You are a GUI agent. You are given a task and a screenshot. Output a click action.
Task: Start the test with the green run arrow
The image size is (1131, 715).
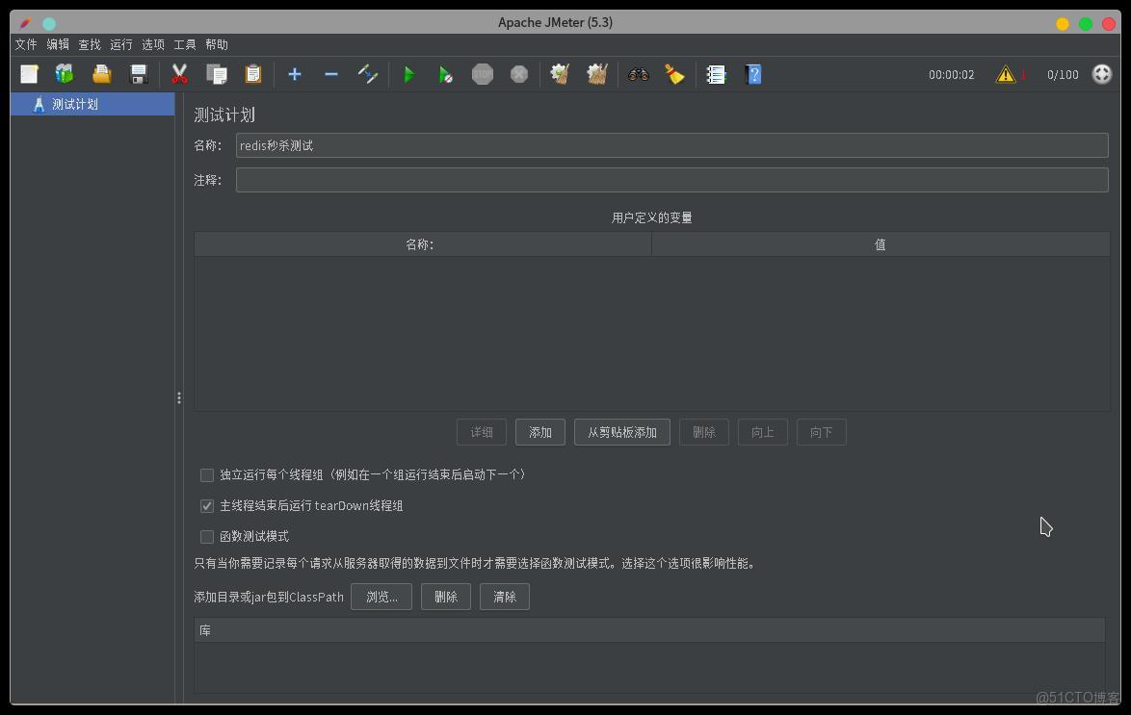[x=408, y=74]
